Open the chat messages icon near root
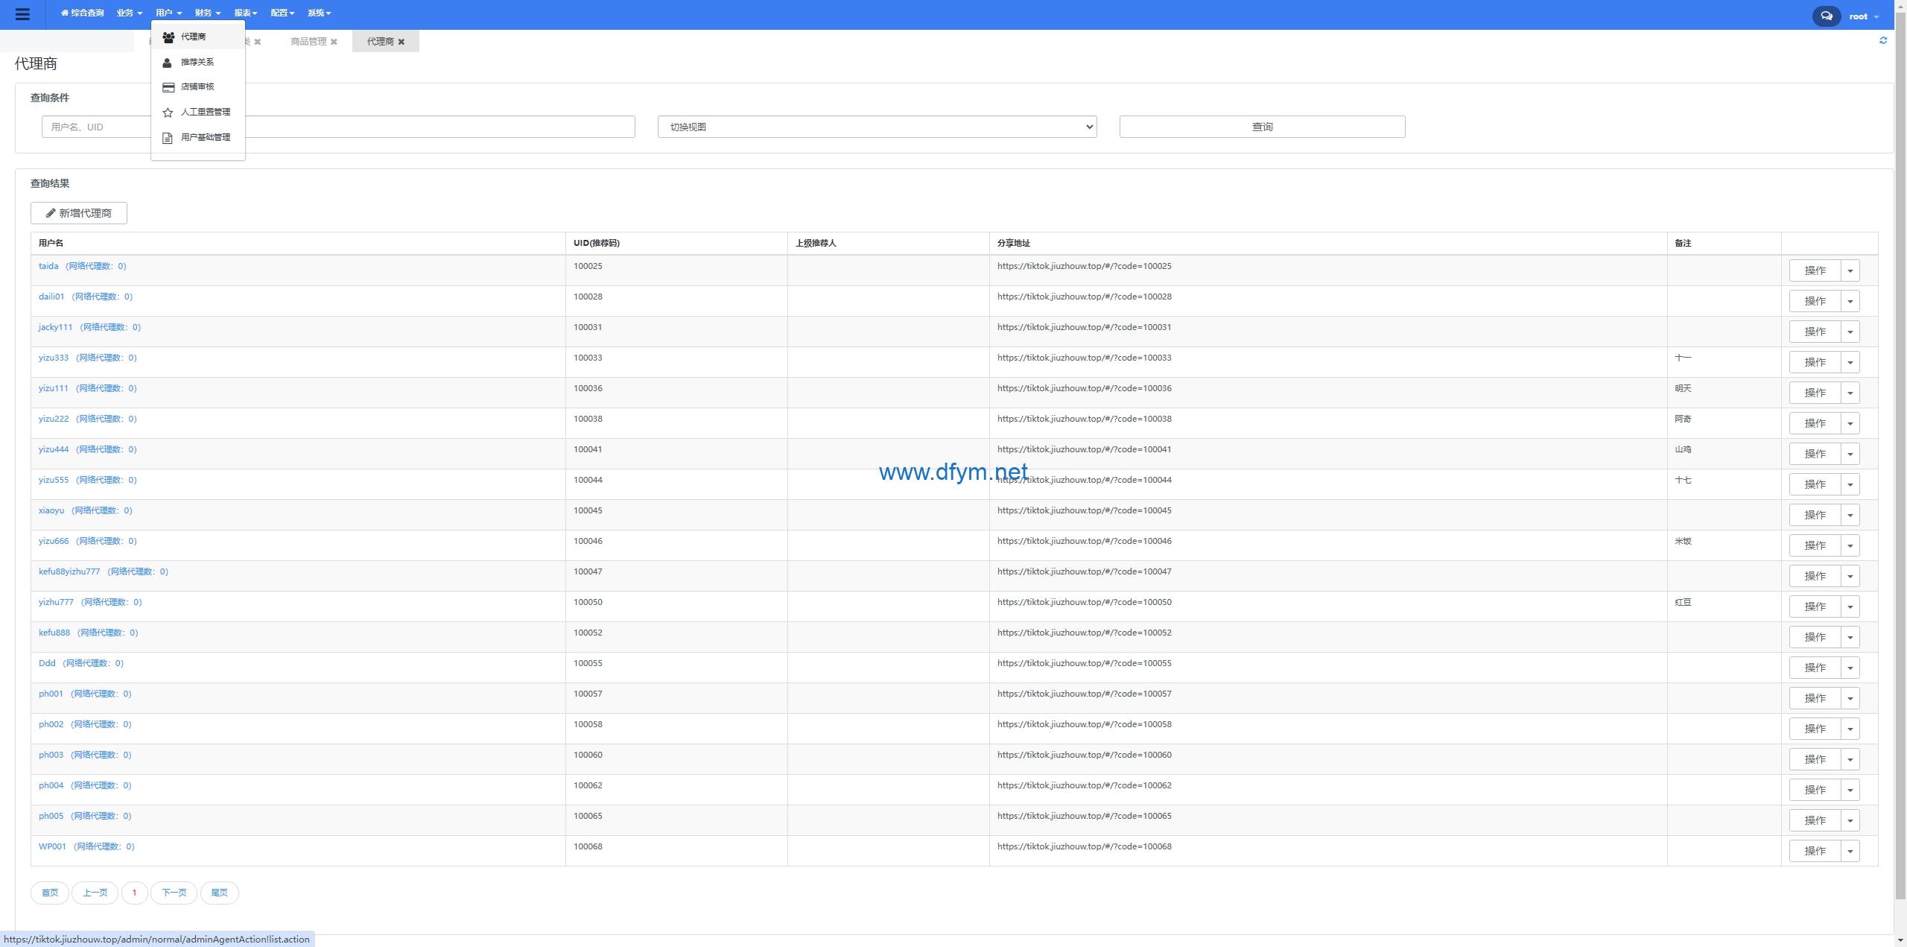Image resolution: width=1907 pixels, height=947 pixels. 1826,16
